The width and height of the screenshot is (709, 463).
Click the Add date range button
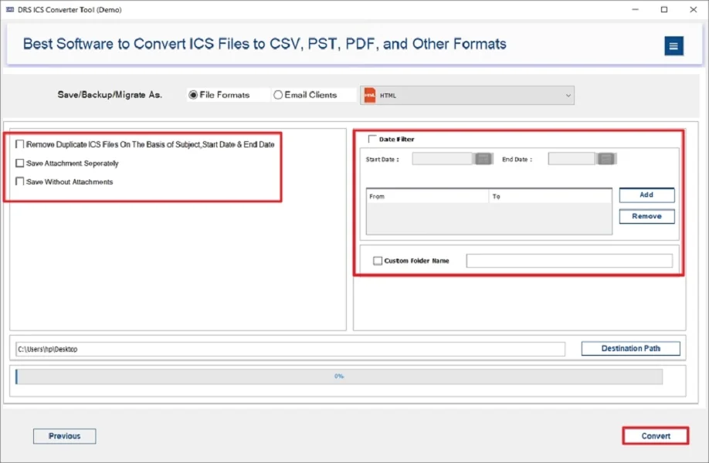point(646,194)
